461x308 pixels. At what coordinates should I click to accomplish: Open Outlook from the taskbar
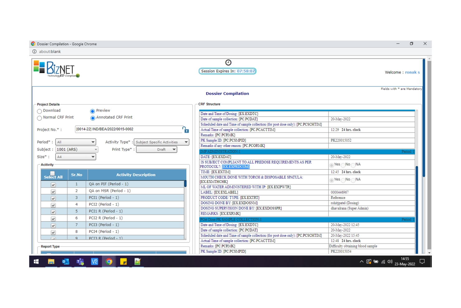pos(65,262)
